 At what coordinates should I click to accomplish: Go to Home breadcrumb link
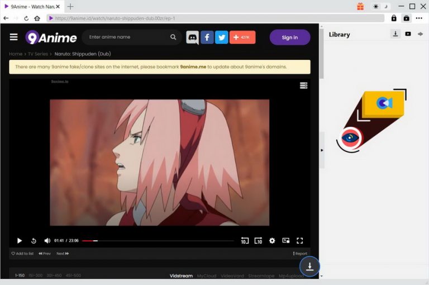[x=16, y=54]
